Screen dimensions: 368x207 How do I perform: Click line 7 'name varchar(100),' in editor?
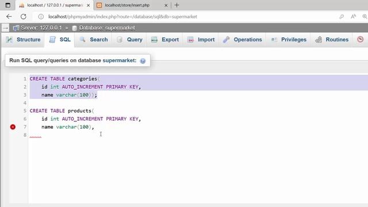(x=68, y=127)
